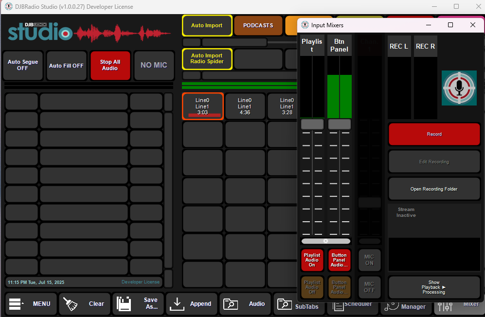Open the MENU hamburger icon
Screen dimensions: 485x317
[16, 304]
